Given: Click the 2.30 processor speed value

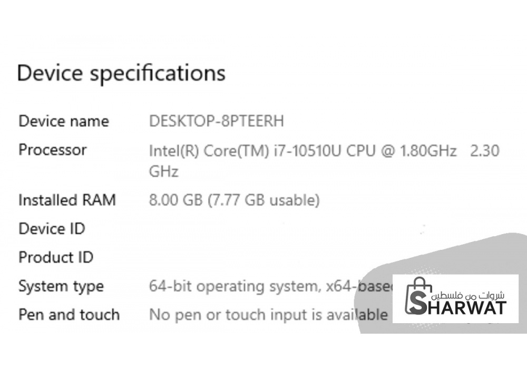Looking at the screenshot, I should [x=484, y=151].
